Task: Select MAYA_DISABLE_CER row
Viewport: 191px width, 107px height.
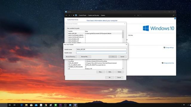Action: coord(95,39)
